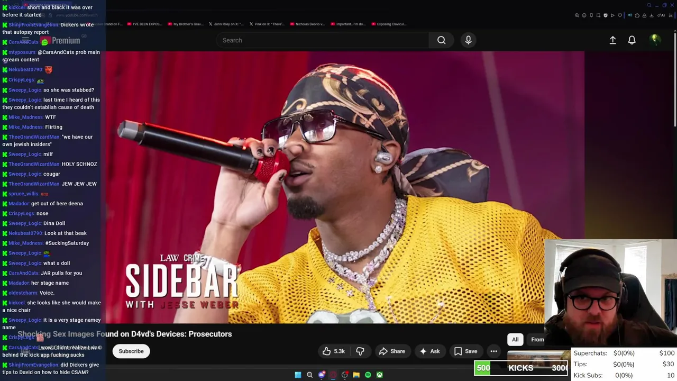The height and width of the screenshot is (381, 677).
Task: Switch to "Pink on X" browser tab
Action: click(x=267, y=24)
